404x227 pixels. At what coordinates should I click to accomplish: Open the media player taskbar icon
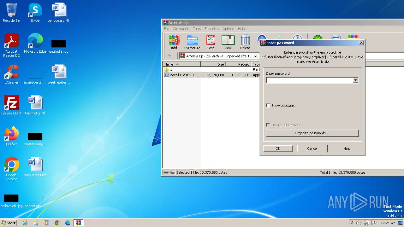46,223
